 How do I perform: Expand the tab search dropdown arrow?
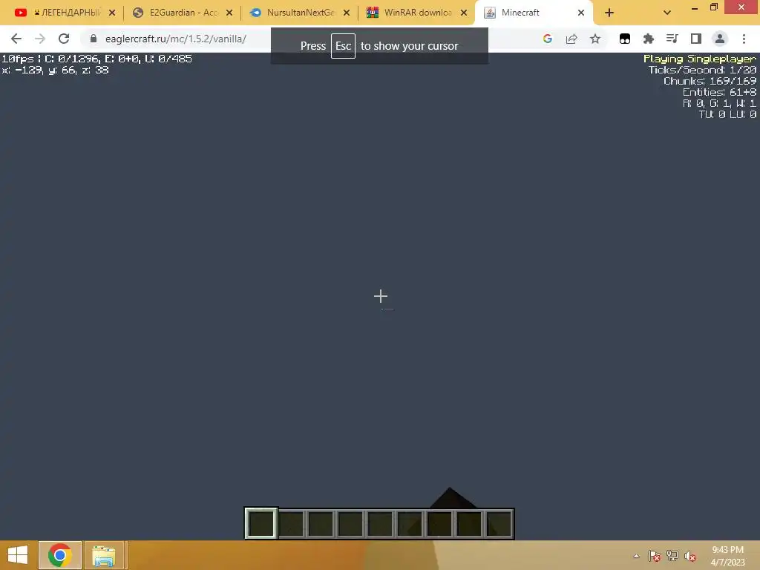click(667, 13)
